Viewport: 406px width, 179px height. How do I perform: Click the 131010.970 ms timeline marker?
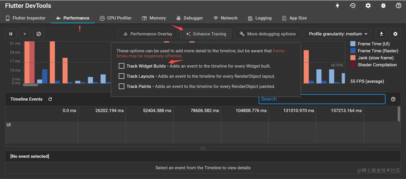tap(299, 110)
